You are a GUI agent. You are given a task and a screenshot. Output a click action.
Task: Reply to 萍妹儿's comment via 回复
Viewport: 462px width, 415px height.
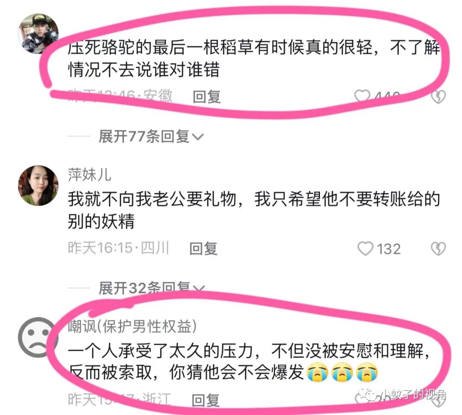point(203,249)
